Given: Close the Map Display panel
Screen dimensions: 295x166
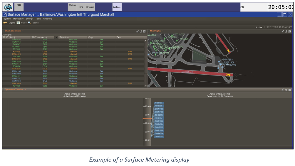Looking at the screenshot, I should (289, 31).
